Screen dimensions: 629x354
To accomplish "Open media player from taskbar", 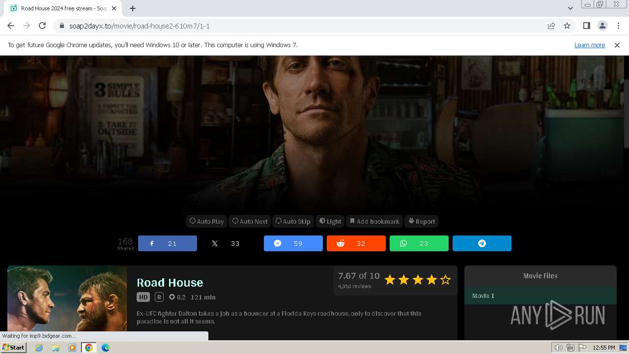I will (72, 348).
